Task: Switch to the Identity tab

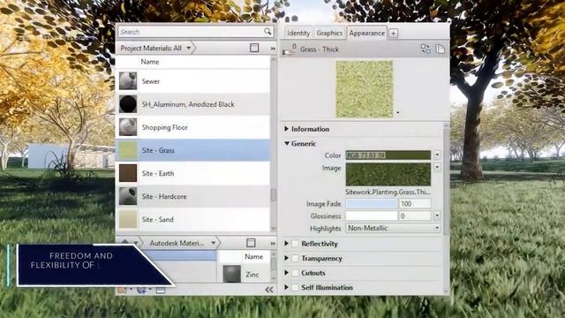Action: click(x=298, y=34)
